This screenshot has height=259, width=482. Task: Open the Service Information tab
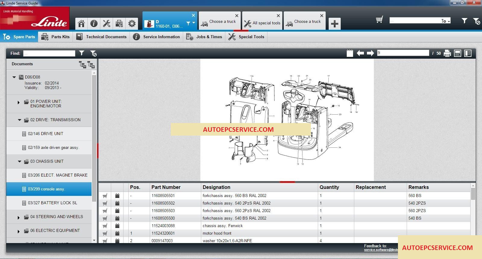[156, 37]
